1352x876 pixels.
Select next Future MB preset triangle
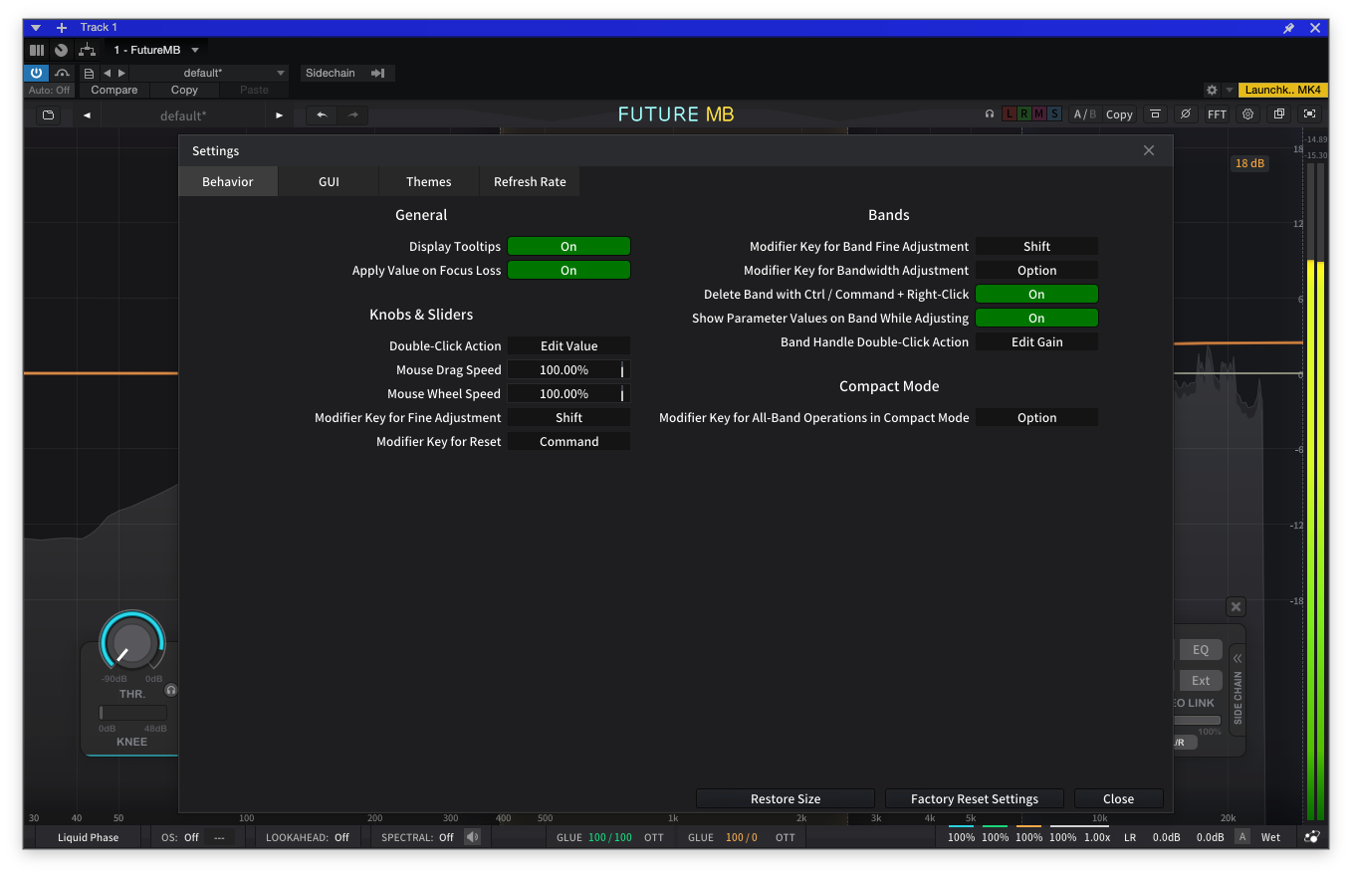point(279,115)
